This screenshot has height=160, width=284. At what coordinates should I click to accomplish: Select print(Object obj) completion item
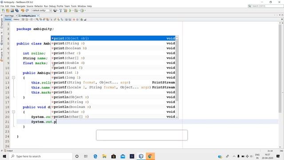point(114,38)
